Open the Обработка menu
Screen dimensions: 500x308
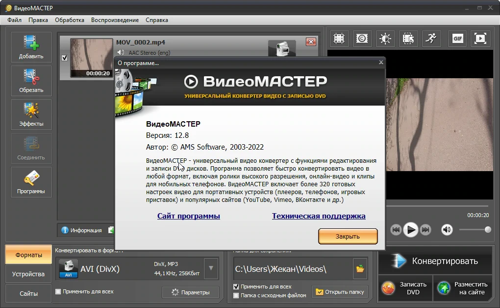70,20
